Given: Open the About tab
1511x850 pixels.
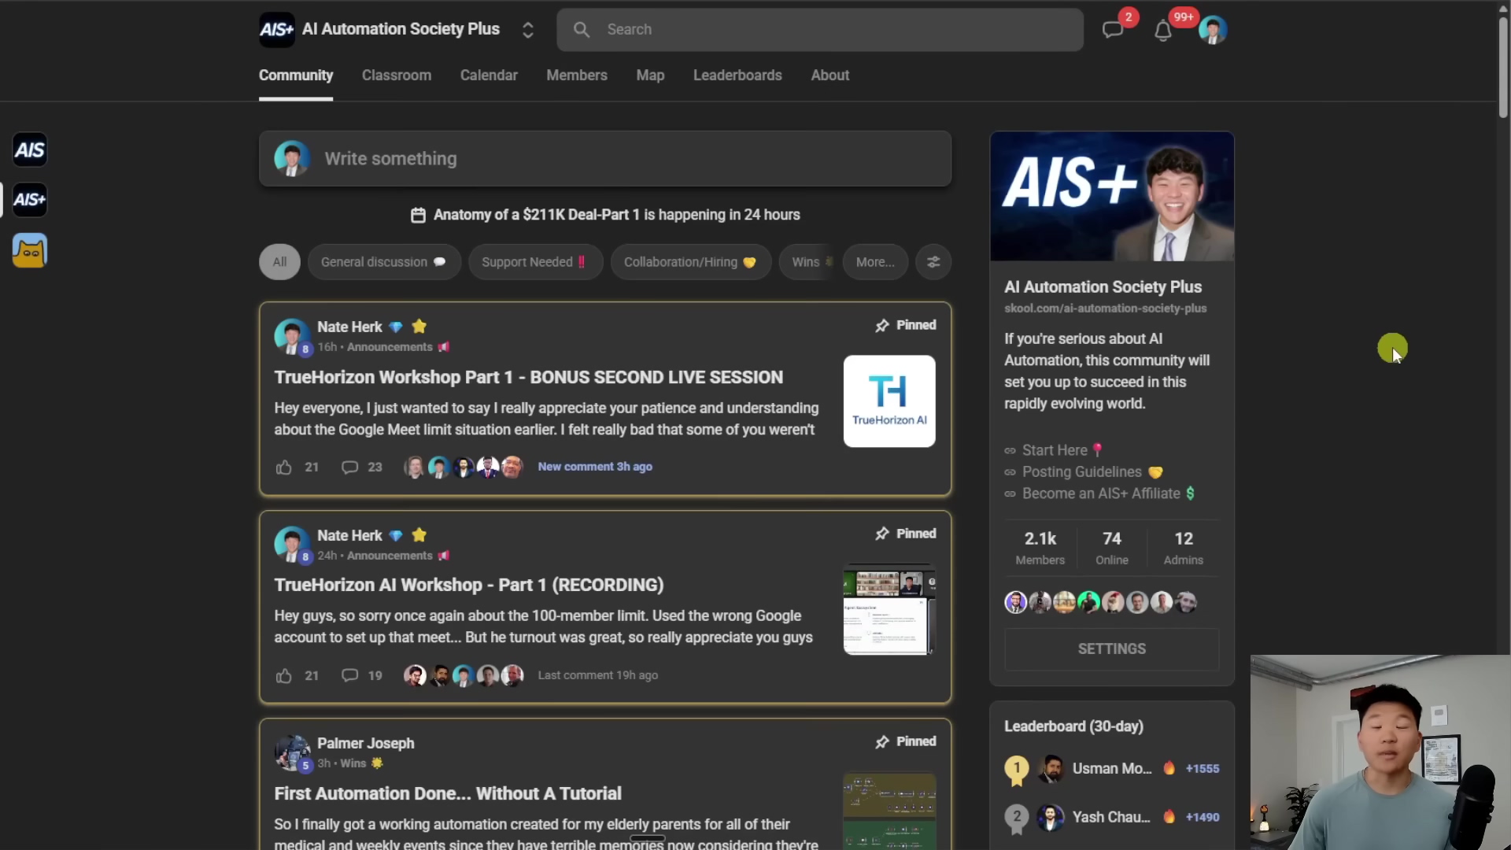Looking at the screenshot, I should tap(830, 76).
